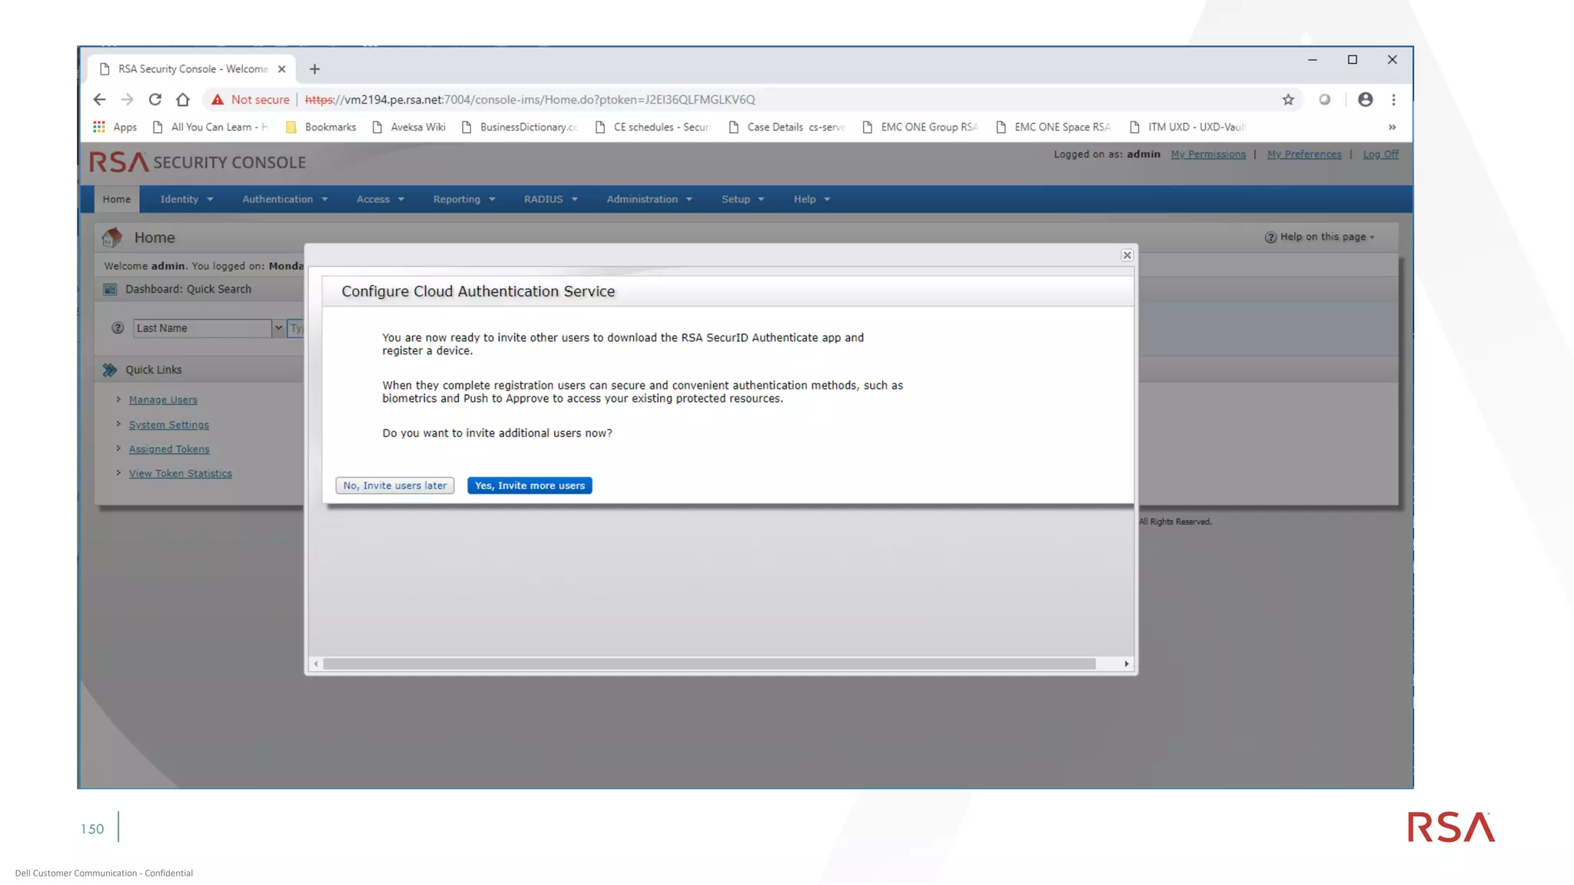The image size is (1574, 885).
Task: Close the Configure Cloud Authentication dialog
Action: point(1127,256)
